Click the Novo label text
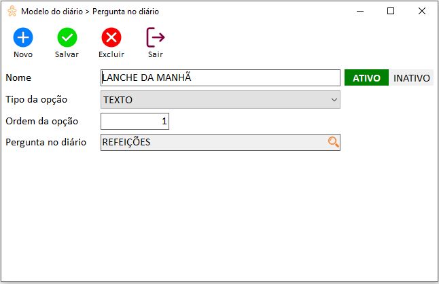This screenshot has height=284, width=439. 23,54
